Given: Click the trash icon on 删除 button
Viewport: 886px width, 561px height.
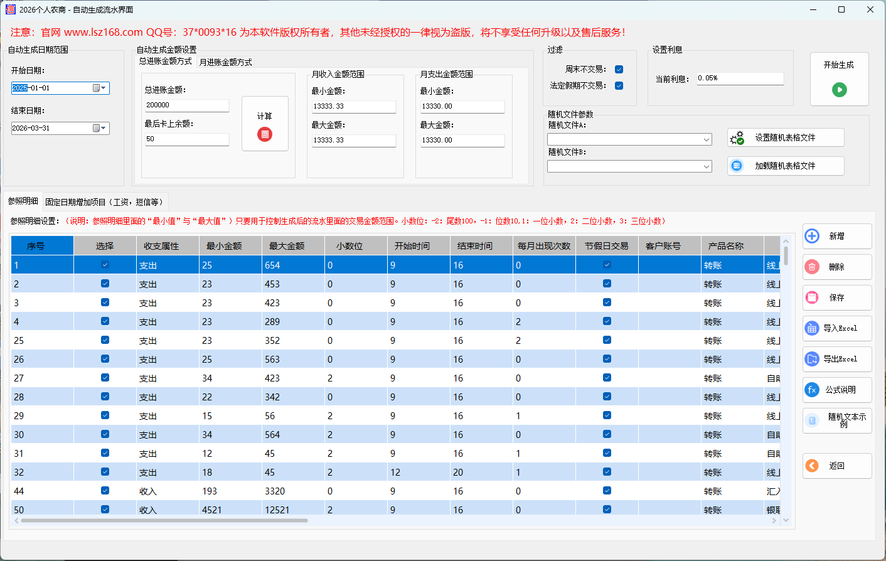Looking at the screenshot, I should coord(811,267).
